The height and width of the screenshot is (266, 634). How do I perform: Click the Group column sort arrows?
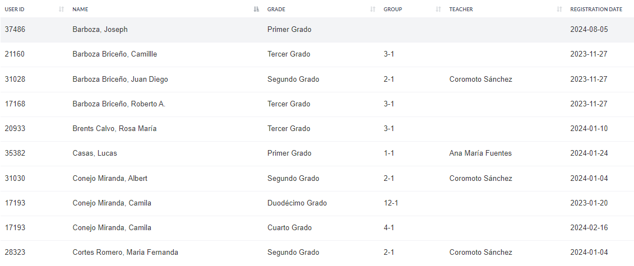(x=438, y=10)
